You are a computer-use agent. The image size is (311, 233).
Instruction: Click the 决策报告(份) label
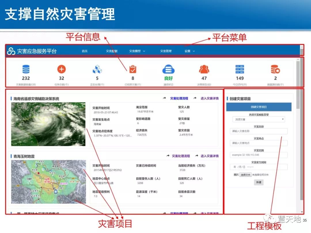click(204, 85)
